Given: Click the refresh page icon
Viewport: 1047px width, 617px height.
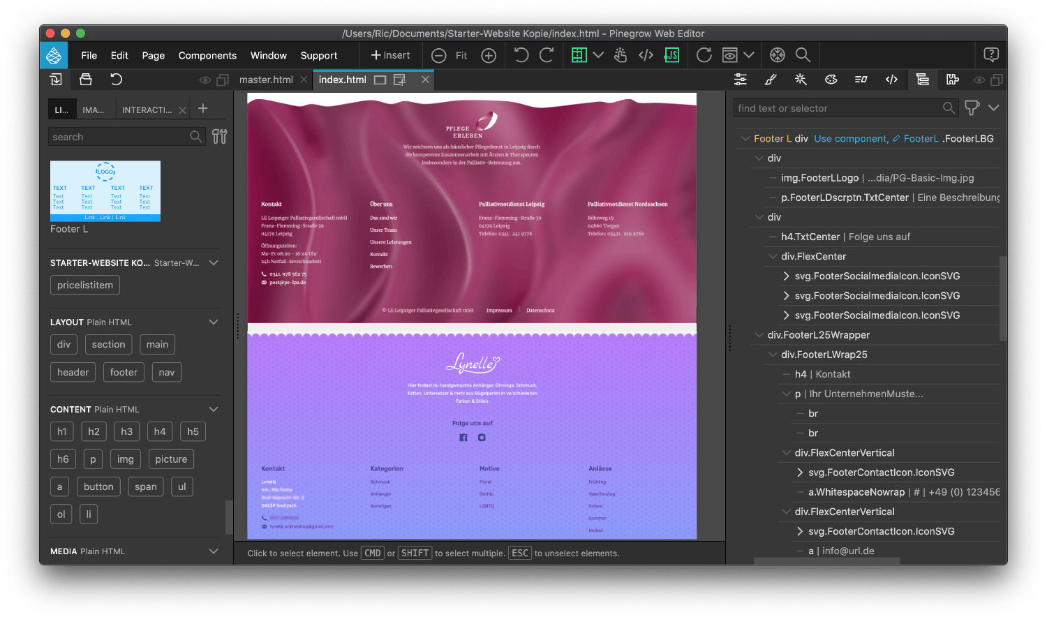Looking at the screenshot, I should pyautogui.click(x=704, y=55).
